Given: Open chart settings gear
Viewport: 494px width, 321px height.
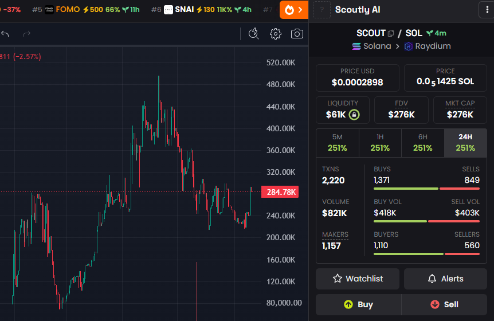Looking at the screenshot, I should pyautogui.click(x=275, y=34).
